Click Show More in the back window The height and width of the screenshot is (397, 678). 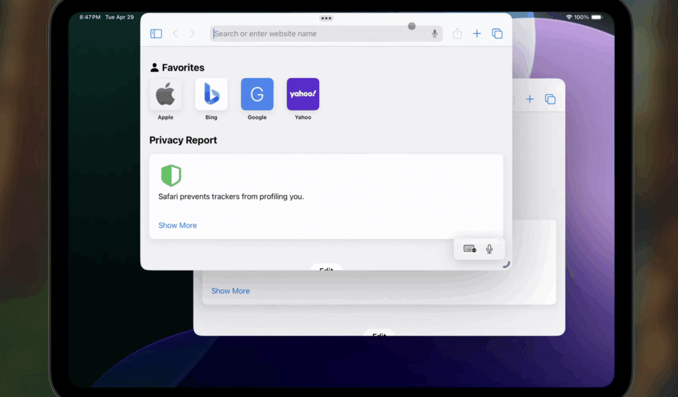[x=230, y=291]
